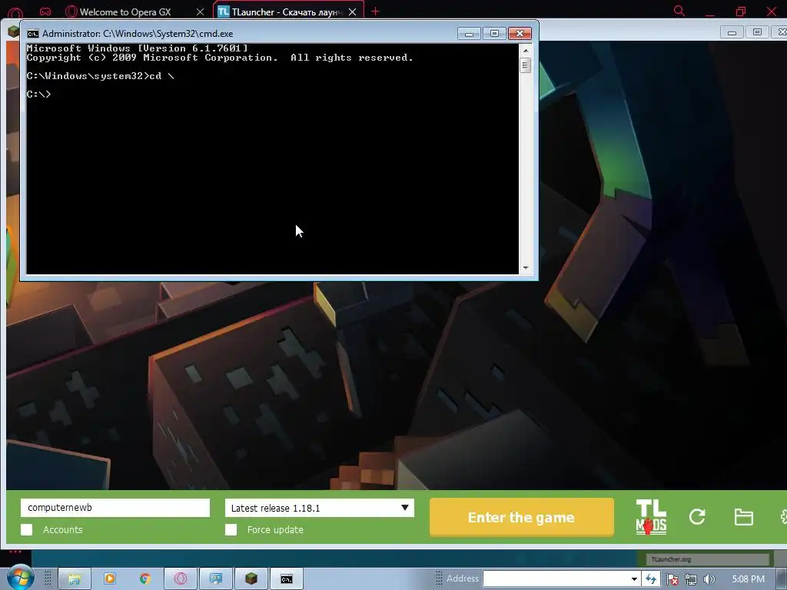Click the TLauncher refresh icon
The height and width of the screenshot is (590, 787).
coord(697,517)
